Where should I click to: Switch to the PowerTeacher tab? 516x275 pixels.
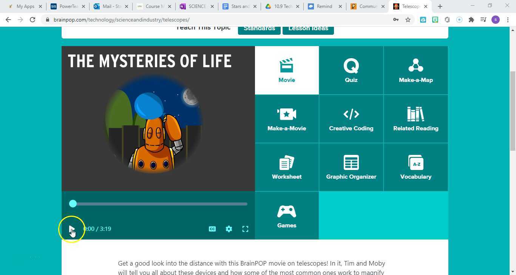click(67, 6)
